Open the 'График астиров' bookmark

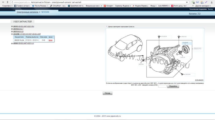(x=22, y=6)
